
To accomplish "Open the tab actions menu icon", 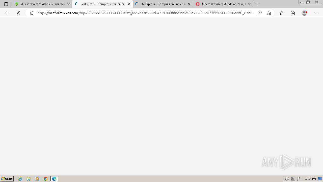I will pos(6,4).
